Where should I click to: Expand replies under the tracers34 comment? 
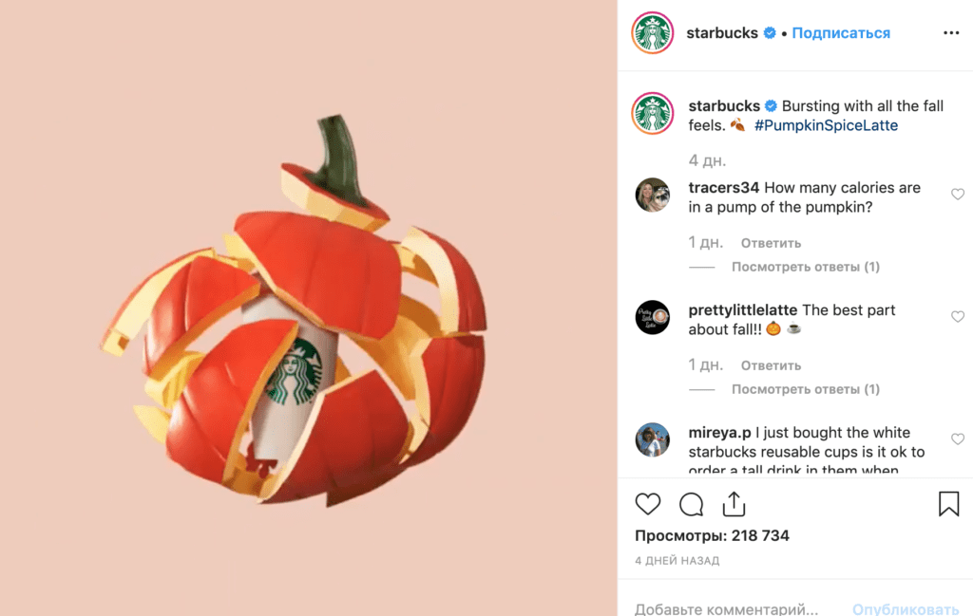point(805,267)
